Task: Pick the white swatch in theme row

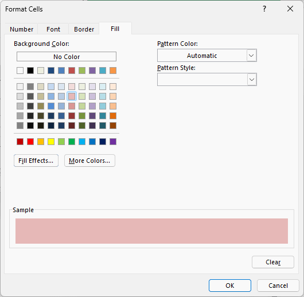Action: (x=20, y=71)
